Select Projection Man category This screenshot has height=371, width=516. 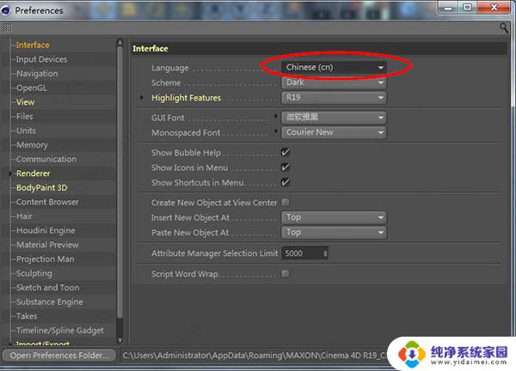pos(45,259)
